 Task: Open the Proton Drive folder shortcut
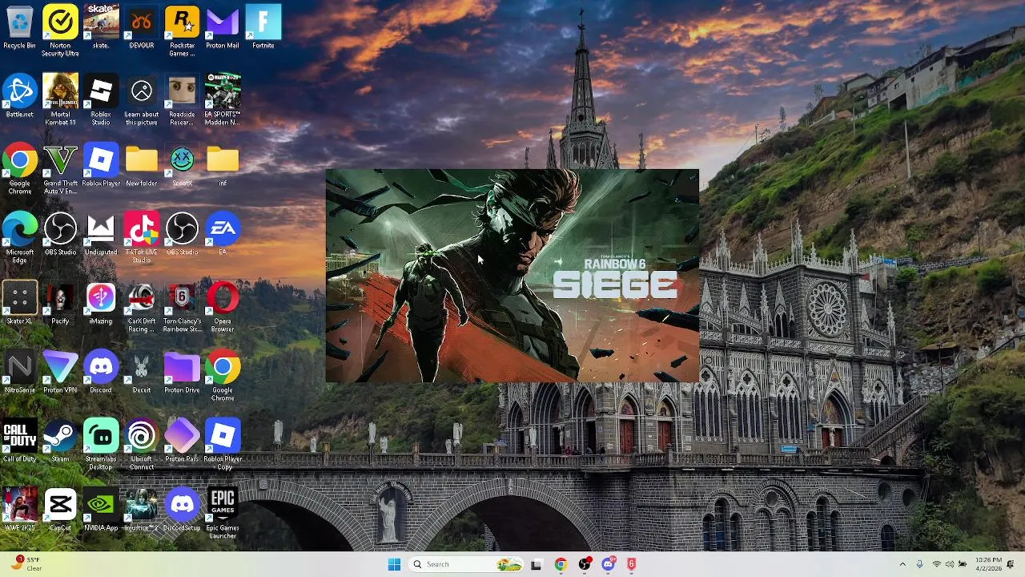(x=182, y=373)
